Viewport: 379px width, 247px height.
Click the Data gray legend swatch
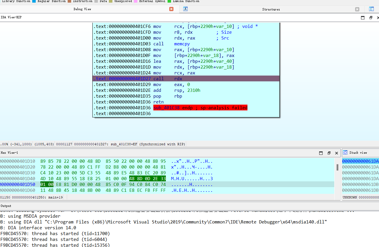pyautogui.click(x=96, y=1)
